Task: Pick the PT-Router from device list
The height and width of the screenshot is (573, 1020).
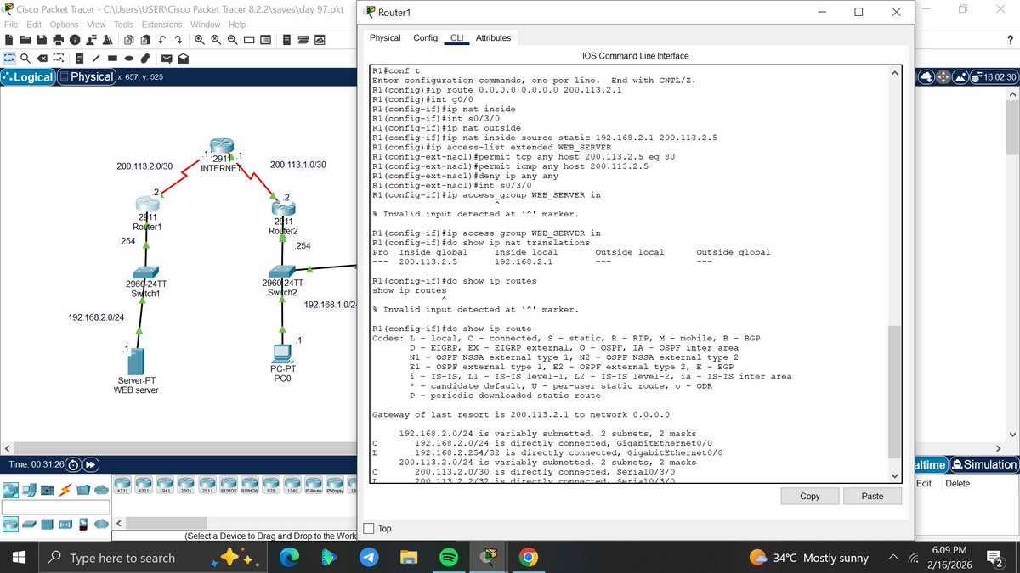Action: (314, 485)
